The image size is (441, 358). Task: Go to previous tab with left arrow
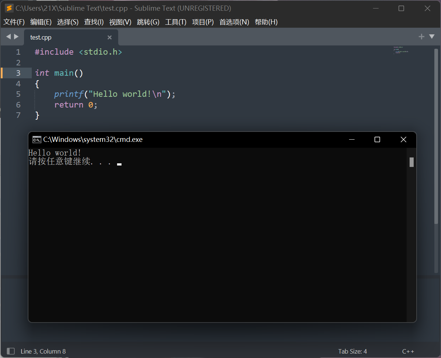pyautogui.click(x=8, y=37)
